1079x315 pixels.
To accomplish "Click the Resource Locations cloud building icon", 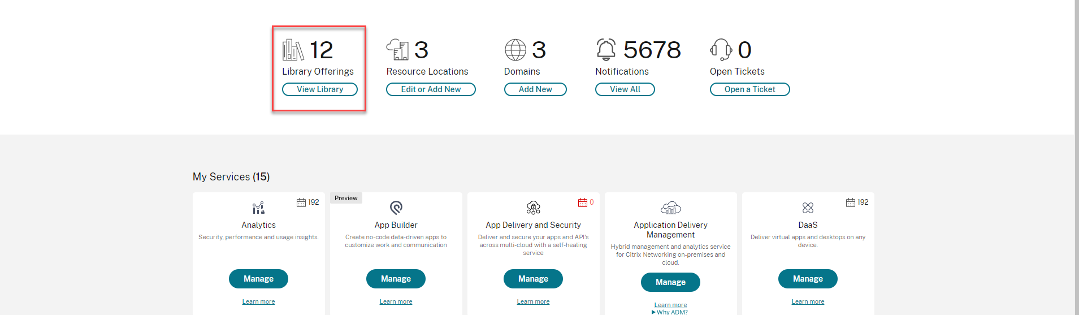I will tap(397, 50).
